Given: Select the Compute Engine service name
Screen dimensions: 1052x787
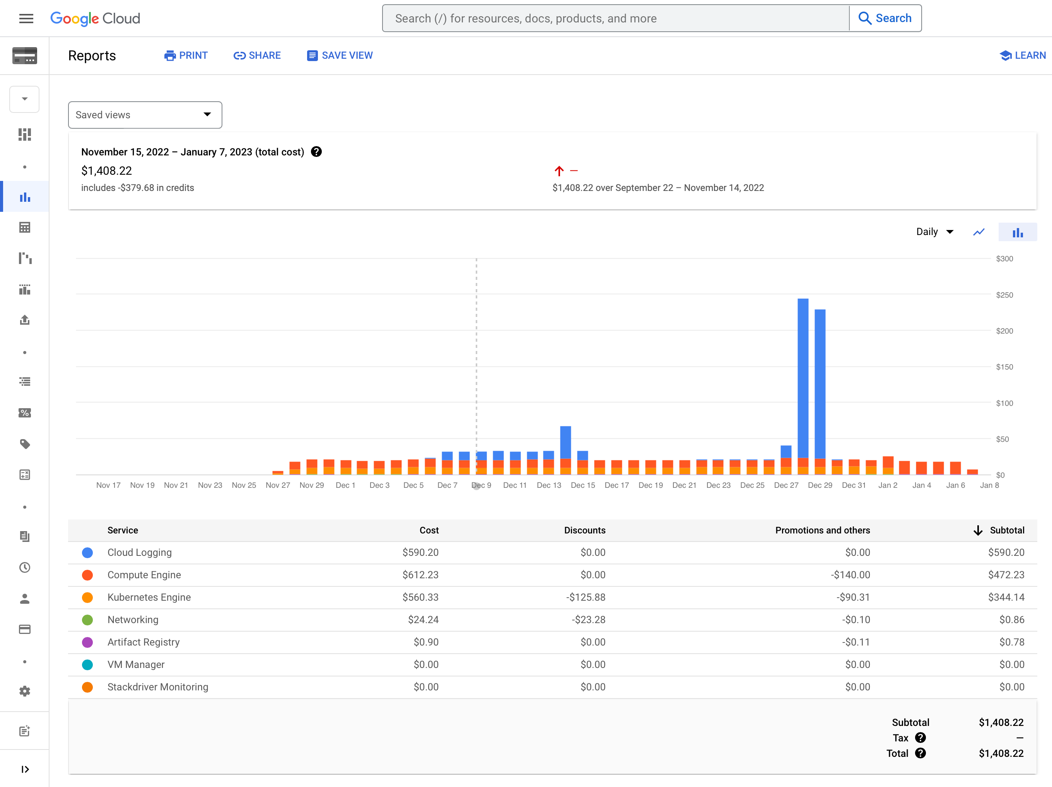Looking at the screenshot, I should [144, 575].
